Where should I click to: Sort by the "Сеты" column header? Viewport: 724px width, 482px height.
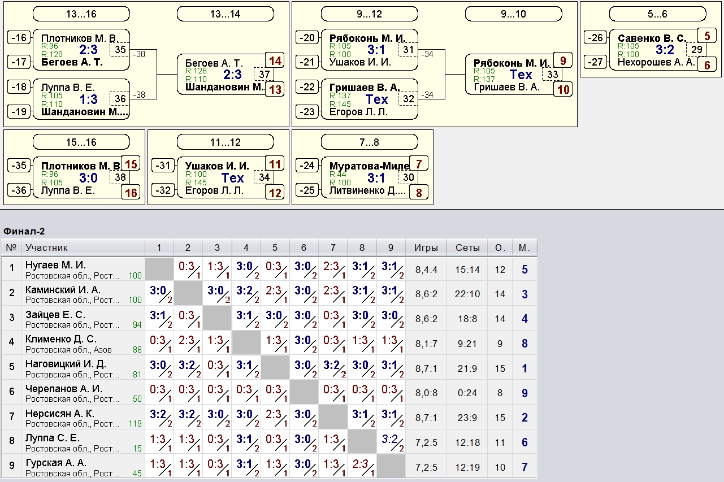467,247
